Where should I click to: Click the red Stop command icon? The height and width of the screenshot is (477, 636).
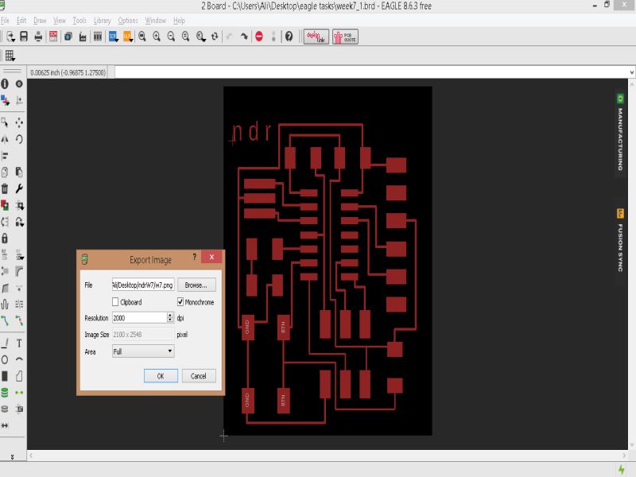[259, 37]
